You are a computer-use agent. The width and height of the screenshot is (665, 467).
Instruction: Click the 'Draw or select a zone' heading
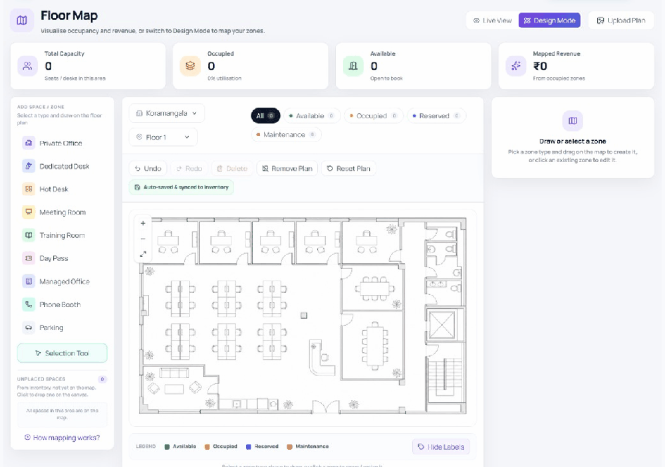coord(573,141)
